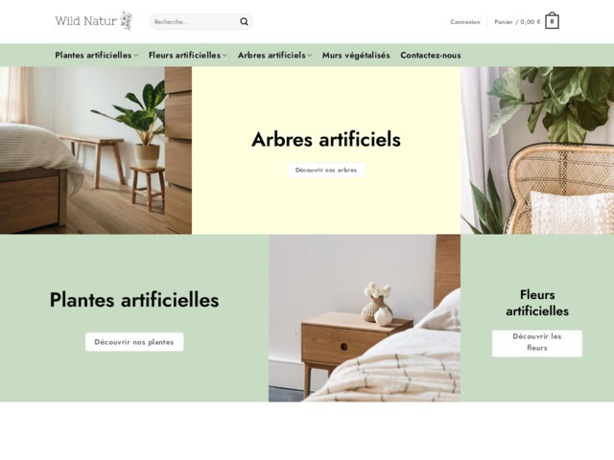The height and width of the screenshot is (460, 614).
Task: Open the shopping cart bag icon
Action: (552, 21)
